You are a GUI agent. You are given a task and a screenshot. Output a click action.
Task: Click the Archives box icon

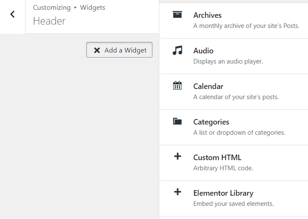tap(177, 15)
